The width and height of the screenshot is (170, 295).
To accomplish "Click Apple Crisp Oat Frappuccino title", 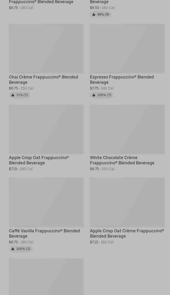I will tap(39, 160).
